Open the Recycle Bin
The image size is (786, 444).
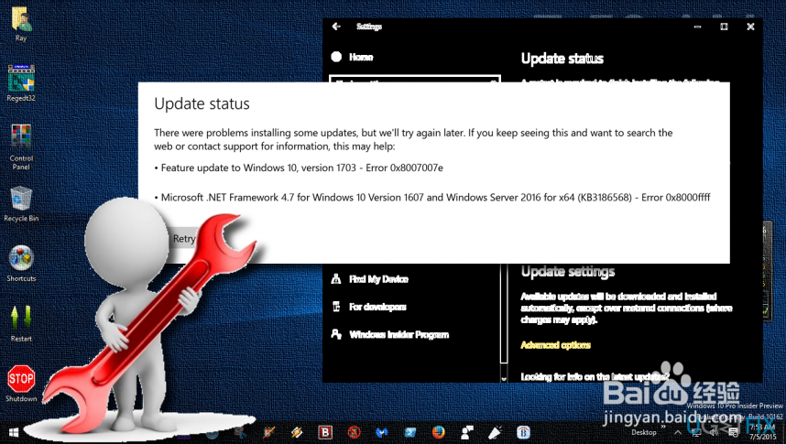point(21,204)
